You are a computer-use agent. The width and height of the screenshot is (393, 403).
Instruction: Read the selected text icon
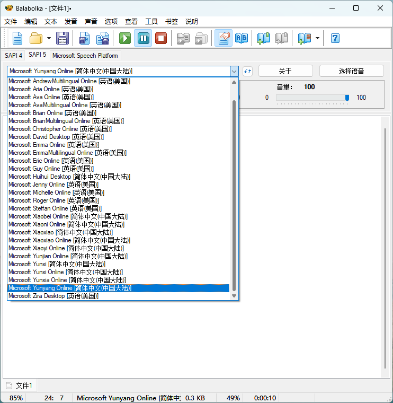[x=201, y=38]
